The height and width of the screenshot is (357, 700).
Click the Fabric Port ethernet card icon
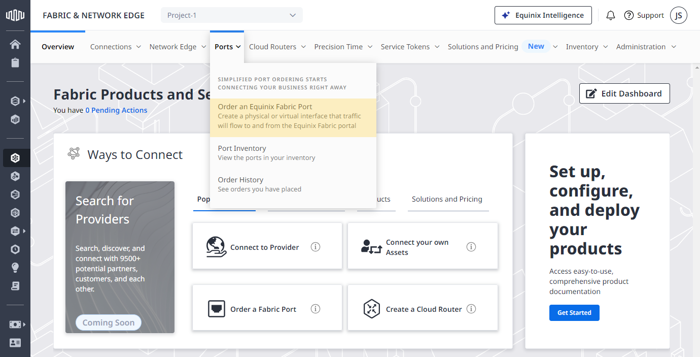(217, 309)
